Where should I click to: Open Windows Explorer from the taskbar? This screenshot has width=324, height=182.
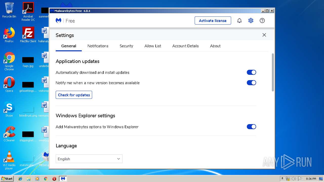29,179
